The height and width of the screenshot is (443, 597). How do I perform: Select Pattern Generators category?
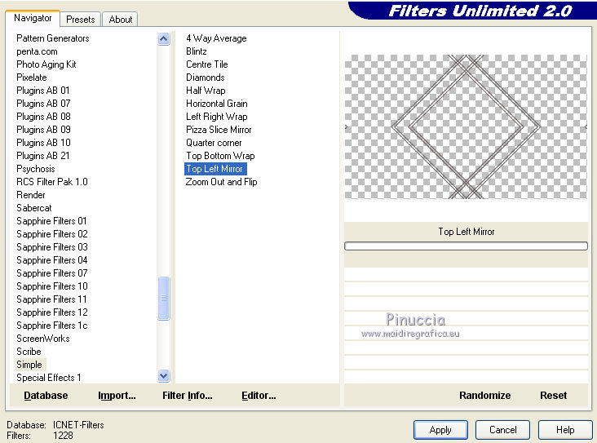[52, 38]
